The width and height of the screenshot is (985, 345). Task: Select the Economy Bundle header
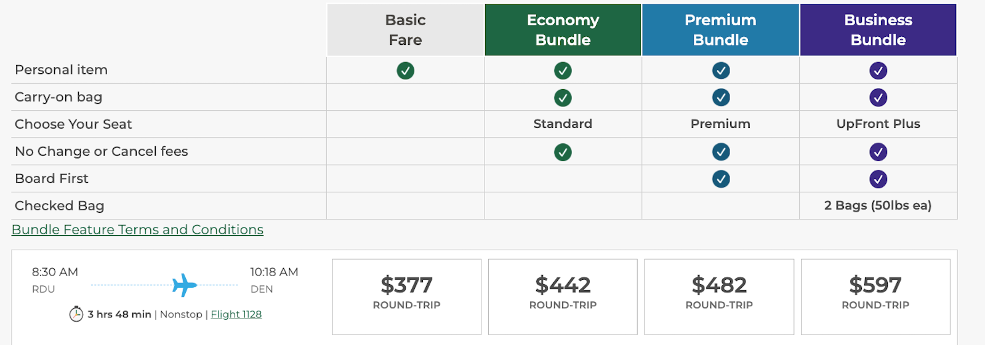click(563, 30)
